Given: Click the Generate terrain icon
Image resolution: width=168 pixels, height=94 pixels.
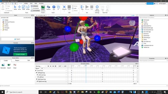Looking at the screenshot, I should tap(3, 66).
